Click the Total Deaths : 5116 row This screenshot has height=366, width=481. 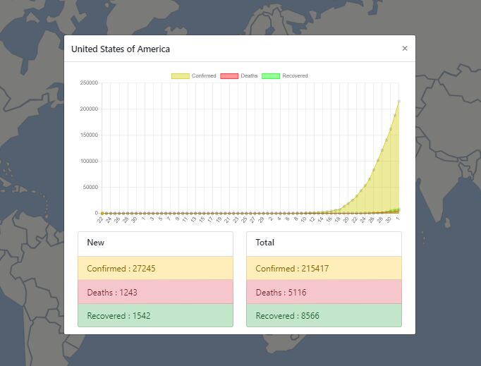coord(324,292)
